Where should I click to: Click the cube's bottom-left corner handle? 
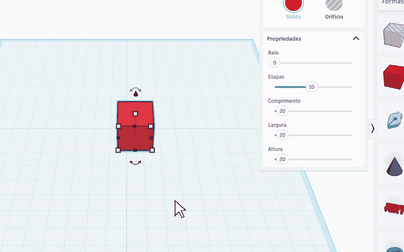pos(118,150)
